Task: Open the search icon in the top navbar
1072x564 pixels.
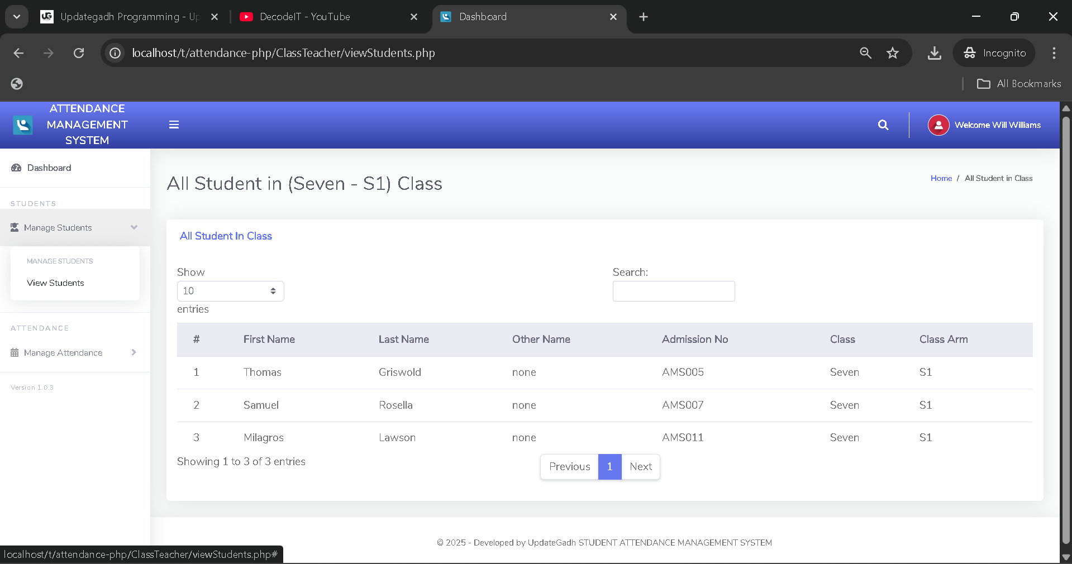Action: pos(883,125)
